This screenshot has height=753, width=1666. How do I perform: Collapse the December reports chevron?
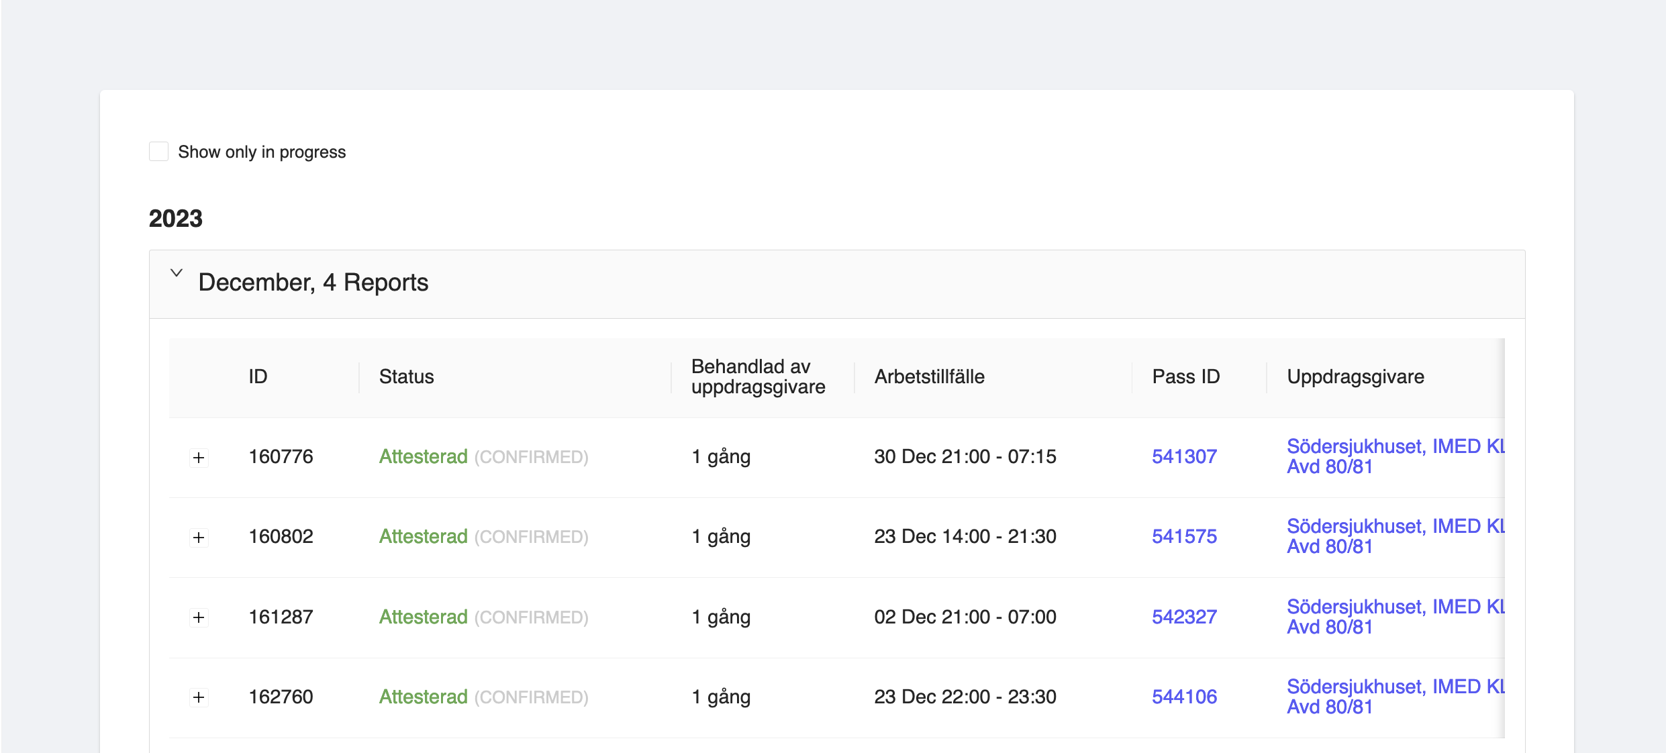tap(177, 273)
